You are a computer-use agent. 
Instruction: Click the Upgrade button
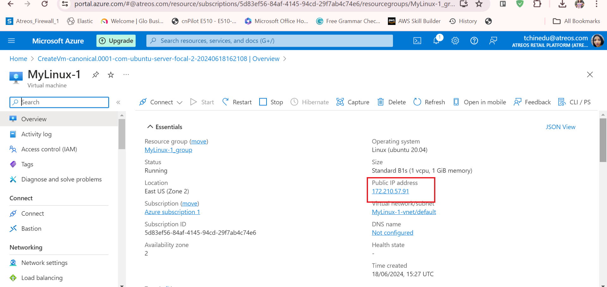pos(116,41)
